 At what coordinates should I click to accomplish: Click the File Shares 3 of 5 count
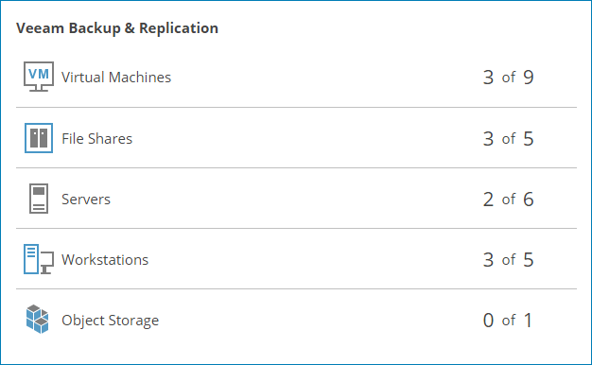coord(508,138)
